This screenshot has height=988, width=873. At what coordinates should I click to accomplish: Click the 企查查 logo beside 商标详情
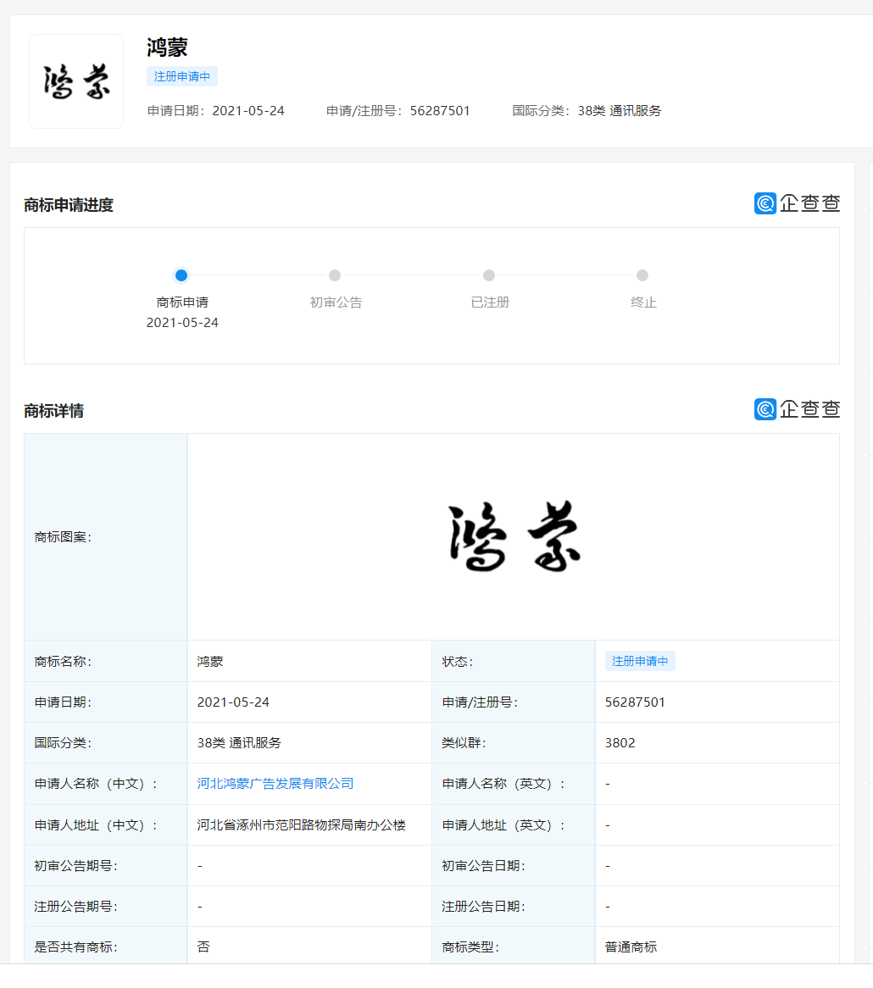coord(797,409)
